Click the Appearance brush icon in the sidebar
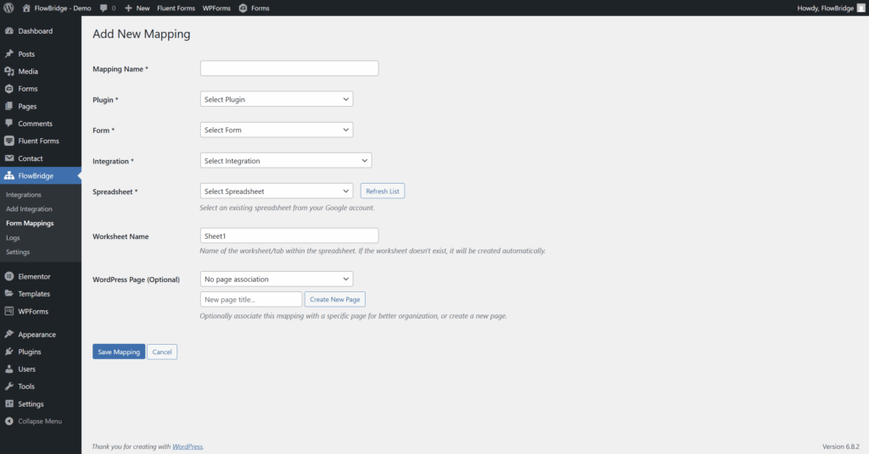Viewport: 869px width, 454px height. pos(8,334)
